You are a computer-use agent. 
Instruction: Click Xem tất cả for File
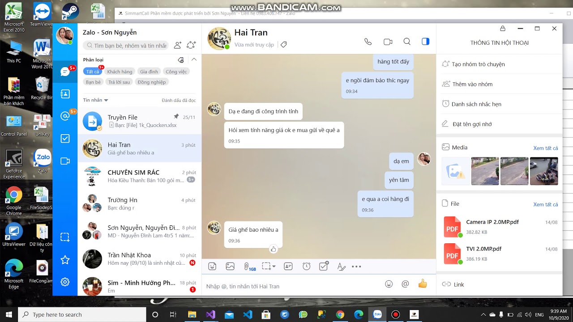[546, 204]
